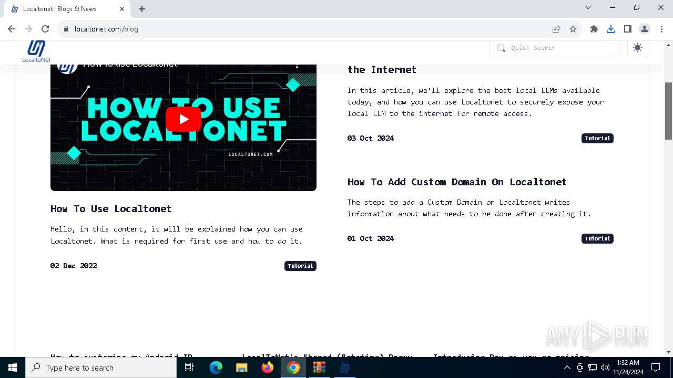
Task: Play the How To Use Localtonet video
Action: click(183, 119)
